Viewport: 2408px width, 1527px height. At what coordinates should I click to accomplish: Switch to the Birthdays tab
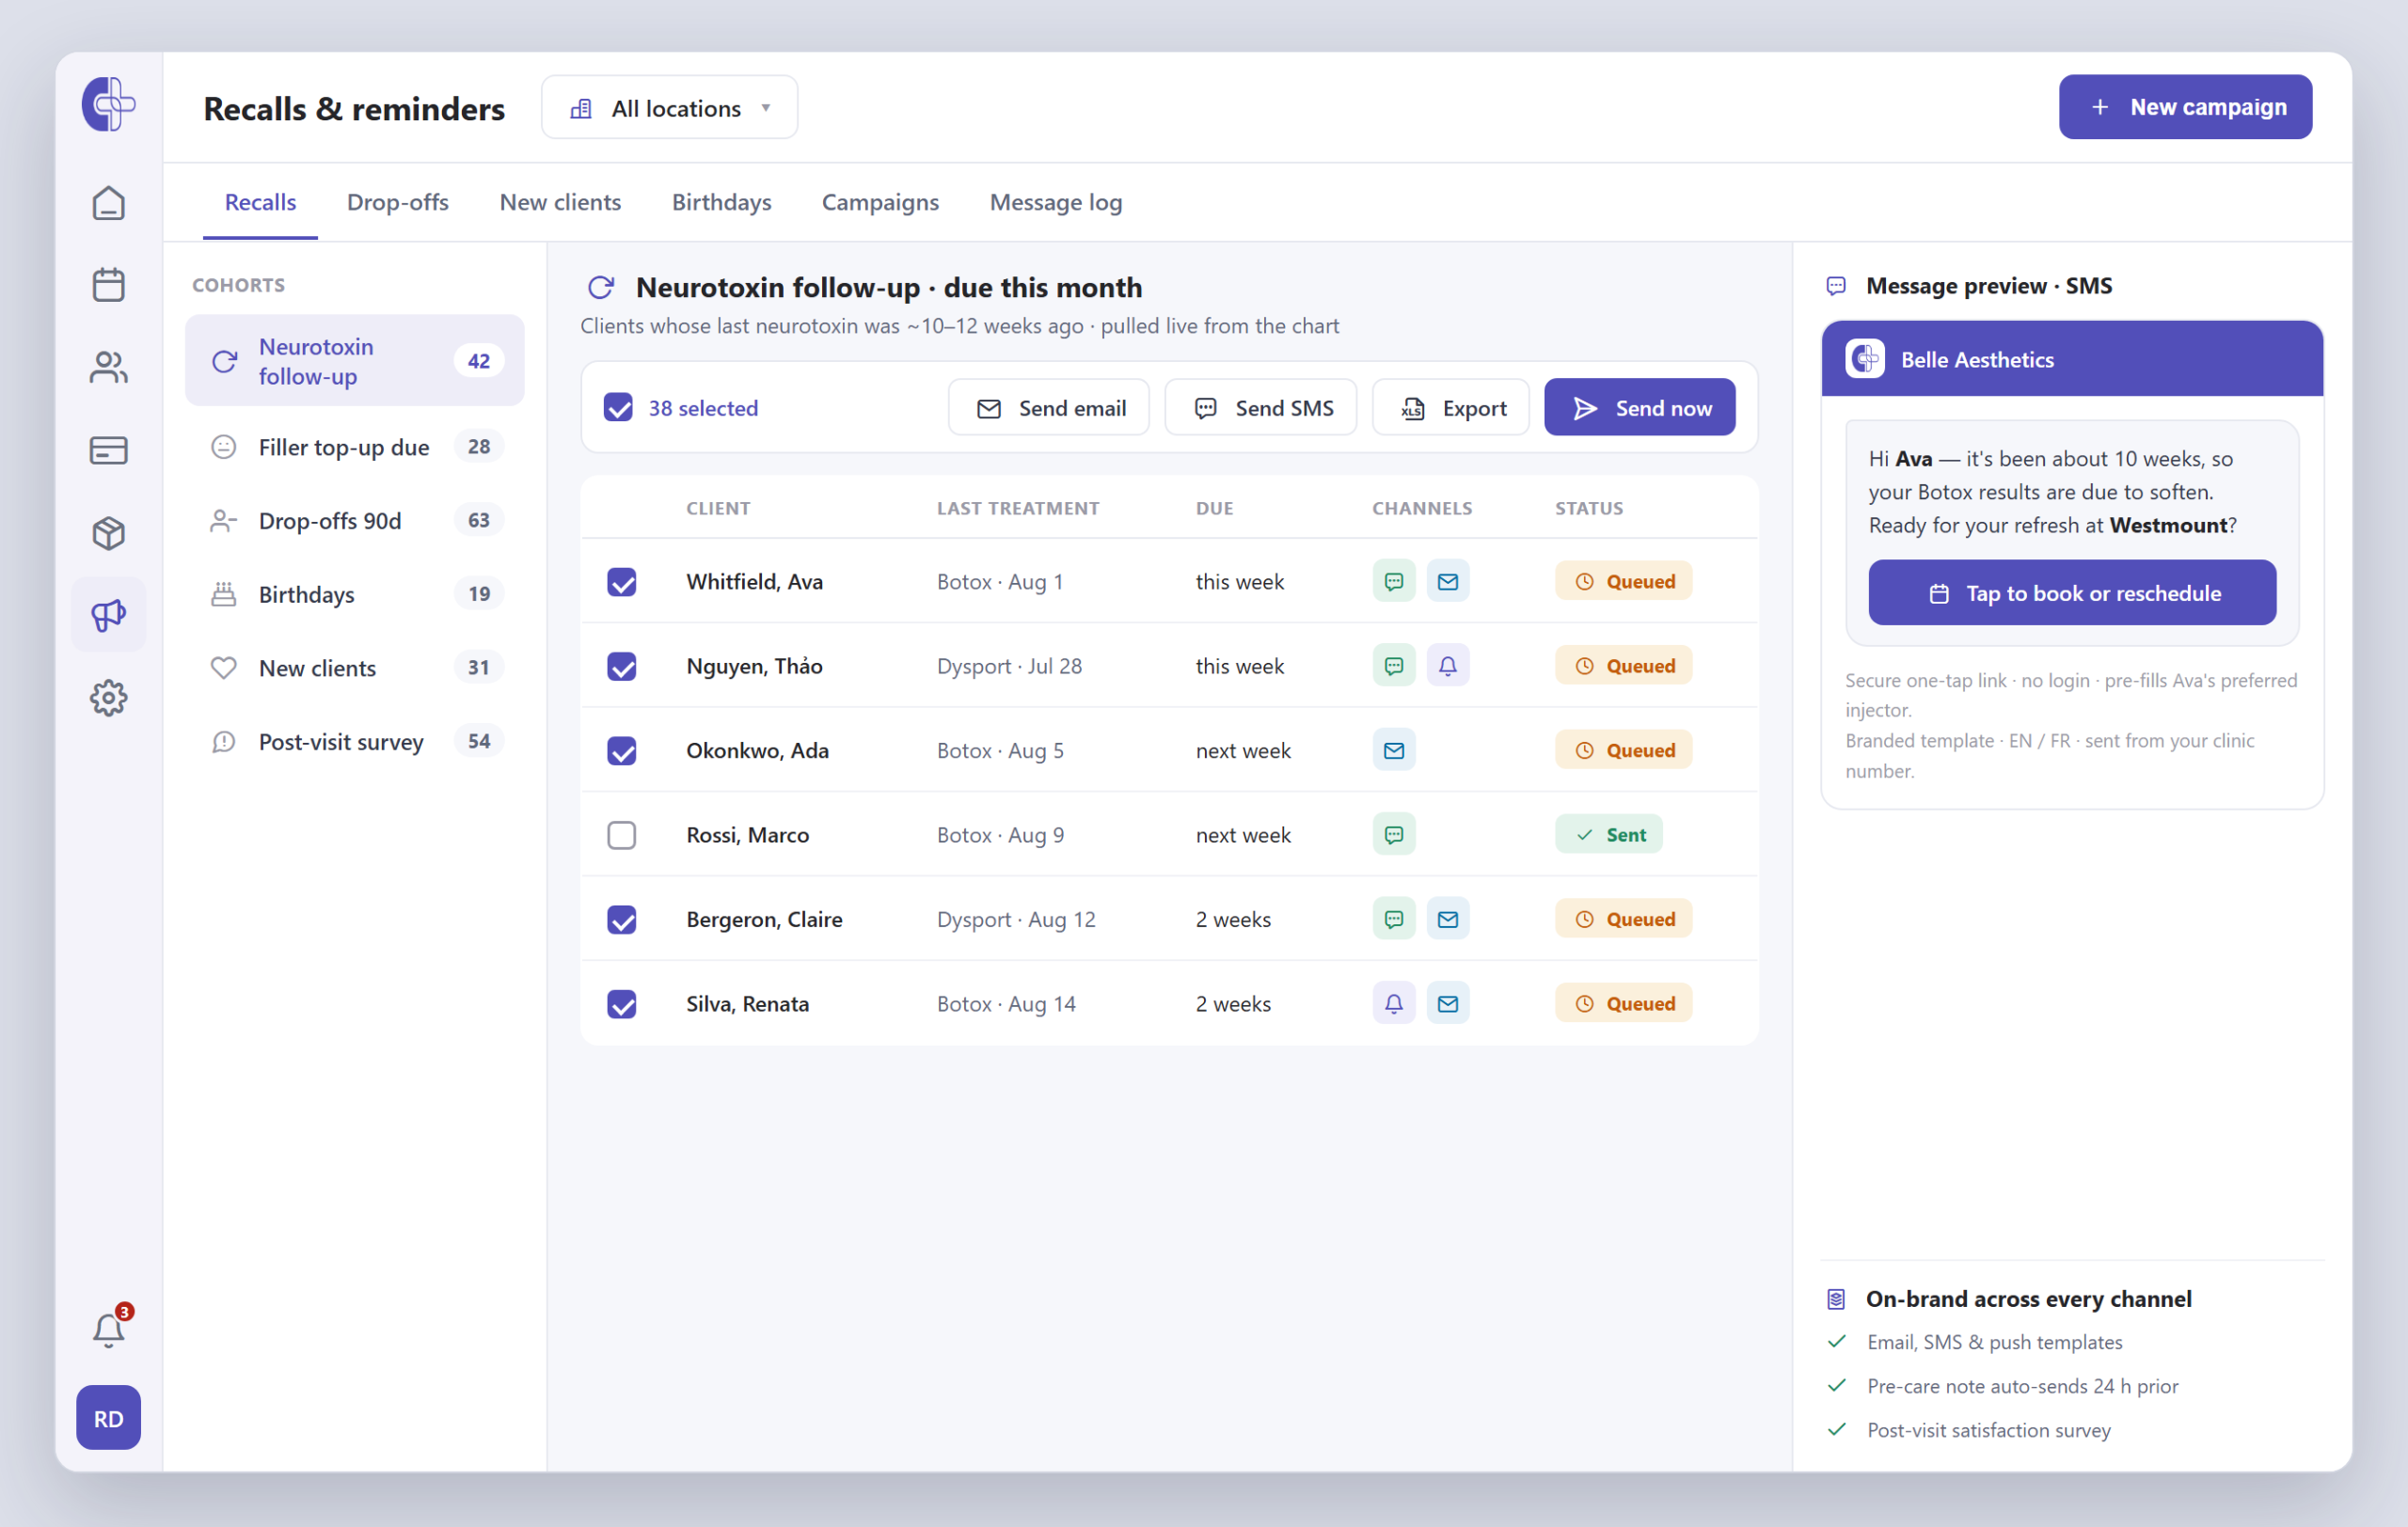pyautogui.click(x=721, y=202)
